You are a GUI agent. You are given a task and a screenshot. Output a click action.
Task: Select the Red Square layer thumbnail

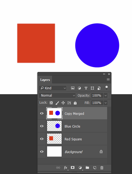click(x=54, y=139)
